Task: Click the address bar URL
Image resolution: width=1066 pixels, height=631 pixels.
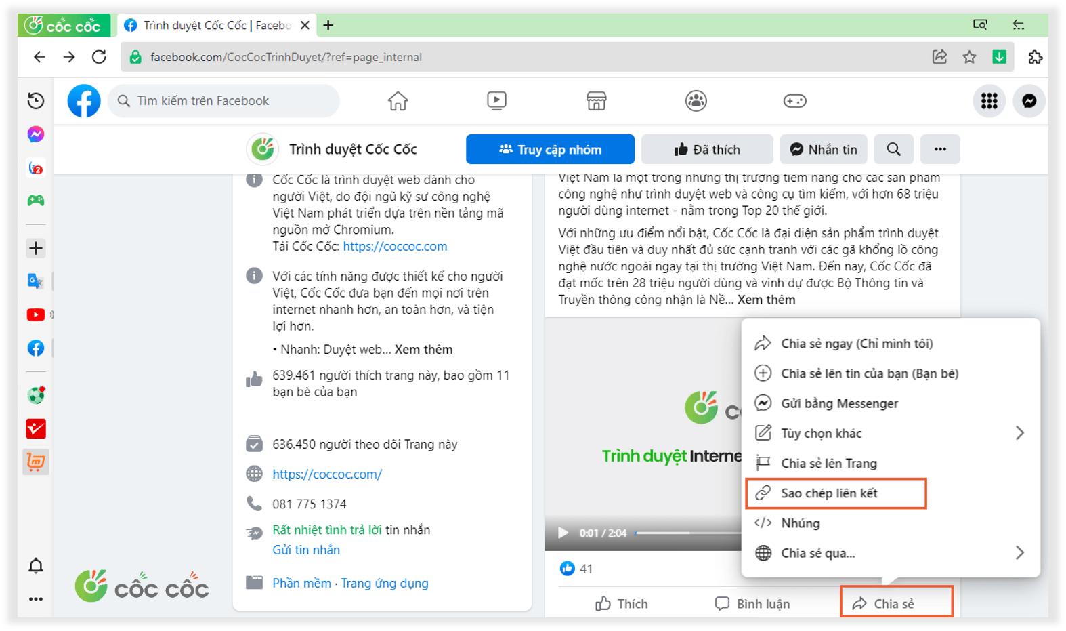Action: (x=286, y=57)
